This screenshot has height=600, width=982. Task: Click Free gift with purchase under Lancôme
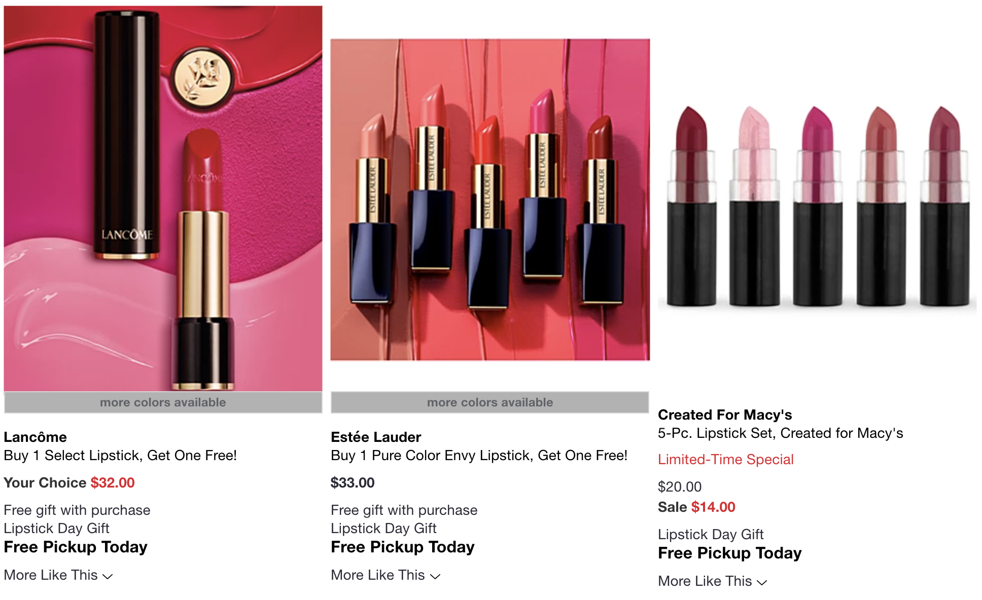click(x=77, y=510)
